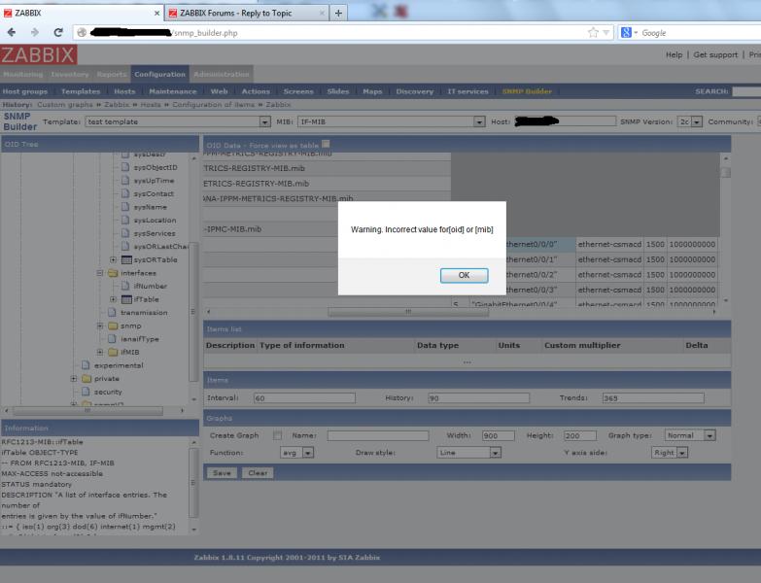The image size is (761, 583).
Task: Click the Information panel vertical scrollbar
Action: 193,485
